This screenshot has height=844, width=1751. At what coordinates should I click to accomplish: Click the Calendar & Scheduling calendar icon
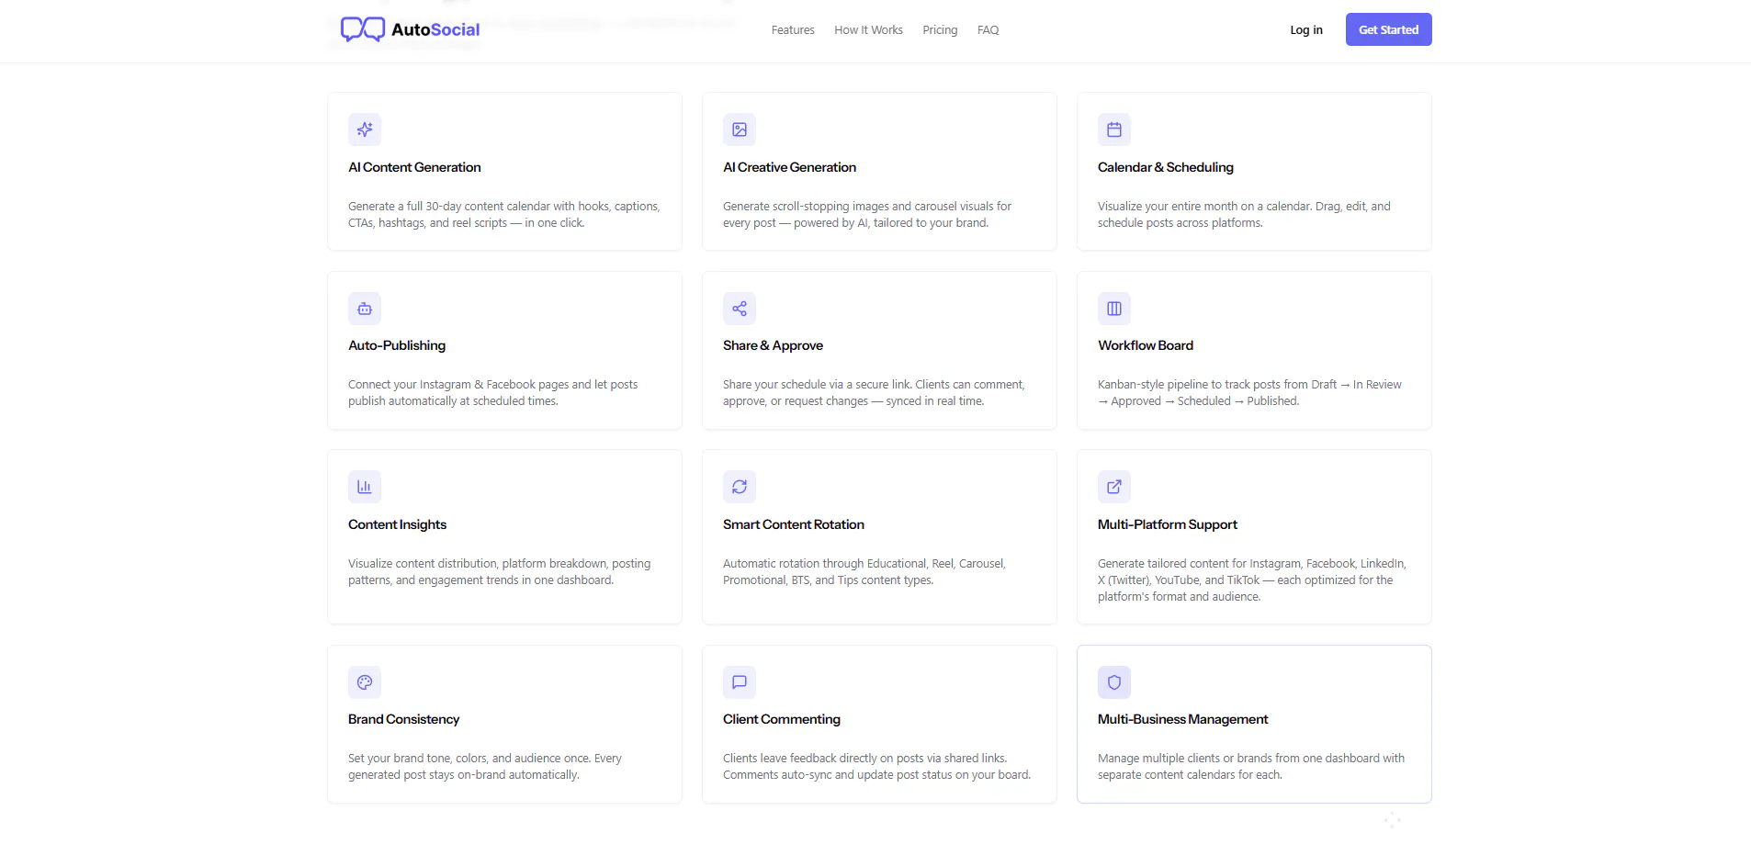click(1114, 129)
